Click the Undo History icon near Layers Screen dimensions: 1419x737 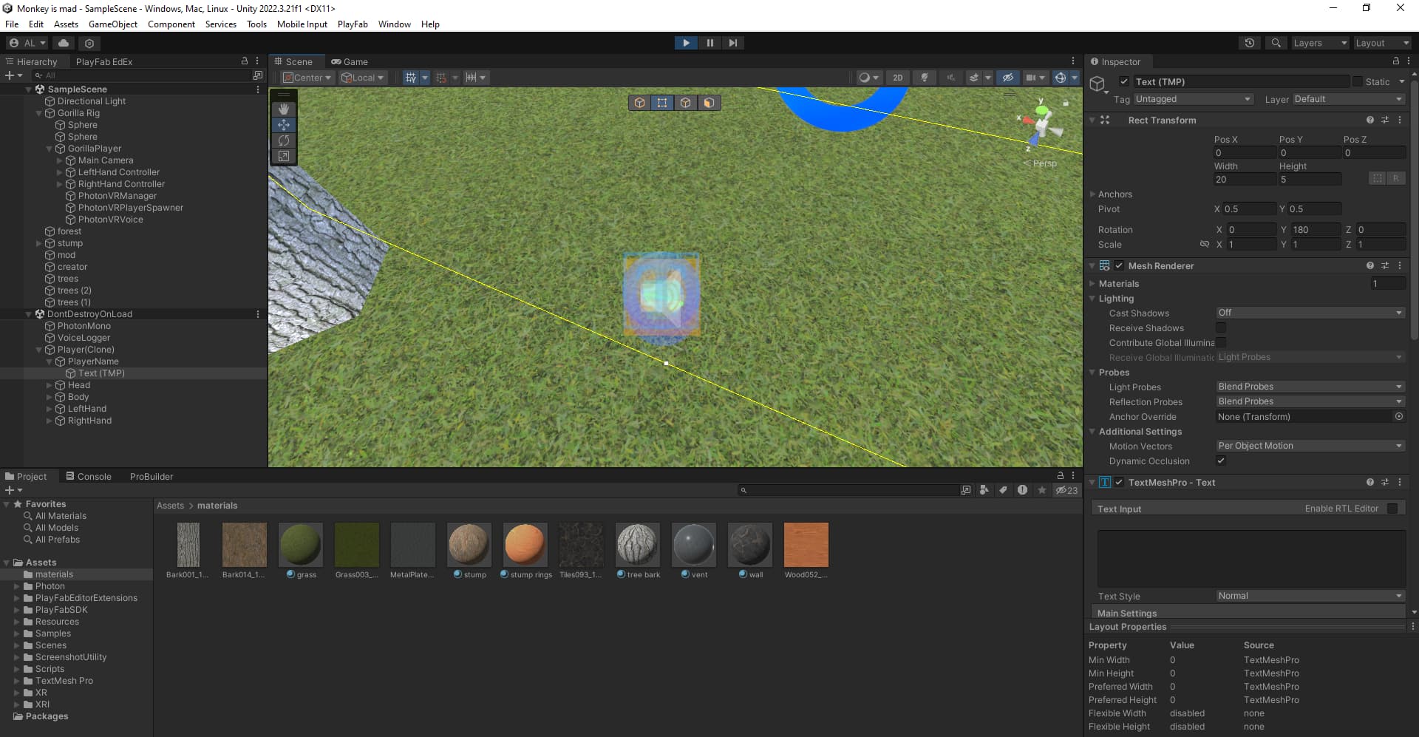pos(1250,42)
